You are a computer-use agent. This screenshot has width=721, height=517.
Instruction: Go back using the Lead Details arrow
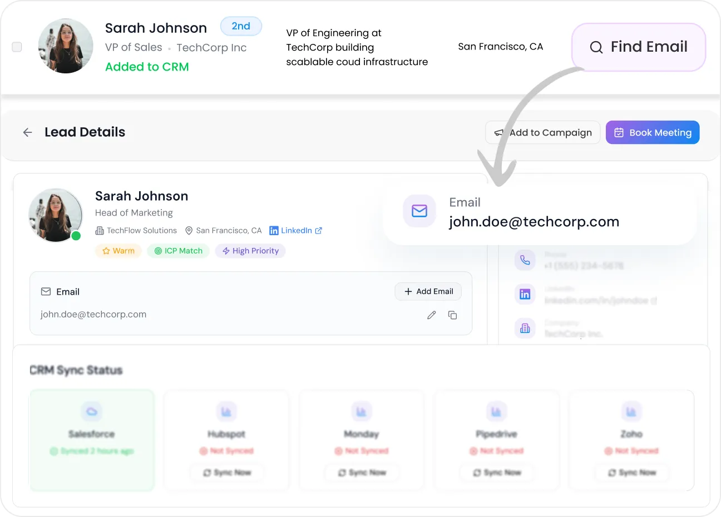pyautogui.click(x=27, y=132)
